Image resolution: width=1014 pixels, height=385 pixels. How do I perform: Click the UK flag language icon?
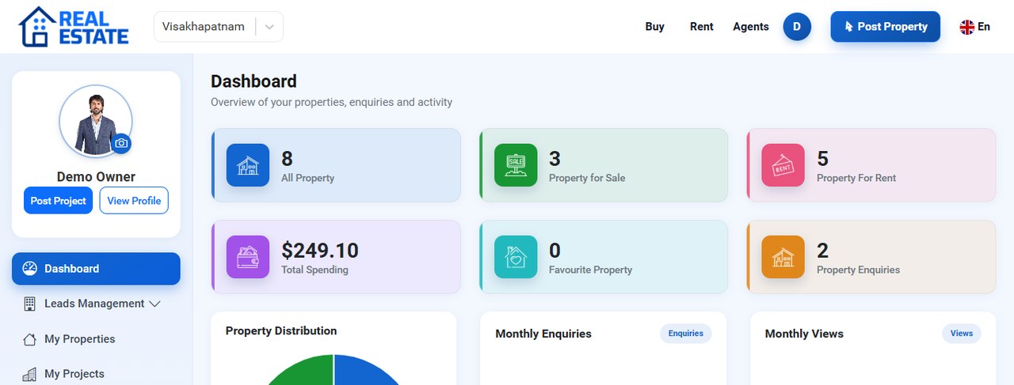966,27
